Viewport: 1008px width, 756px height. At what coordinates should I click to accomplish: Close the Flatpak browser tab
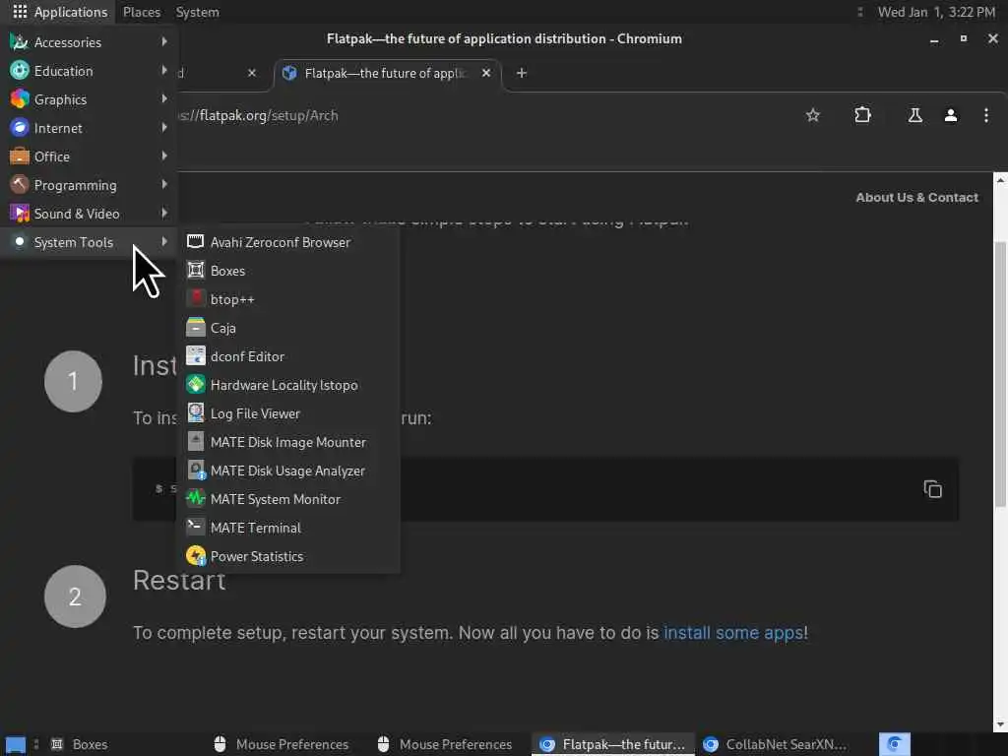pos(486,73)
